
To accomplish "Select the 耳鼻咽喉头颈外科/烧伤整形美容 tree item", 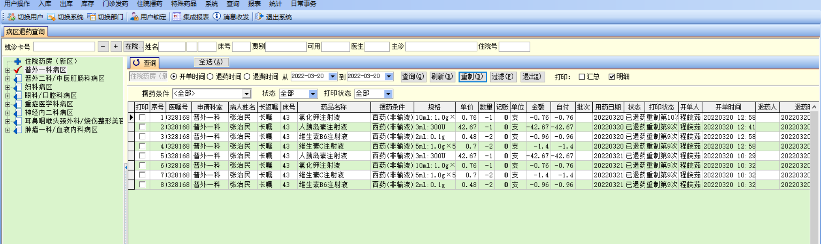I will [x=74, y=121].
